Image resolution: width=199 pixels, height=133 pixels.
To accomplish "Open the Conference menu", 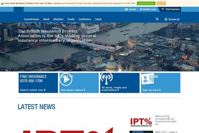I will click(85, 19).
